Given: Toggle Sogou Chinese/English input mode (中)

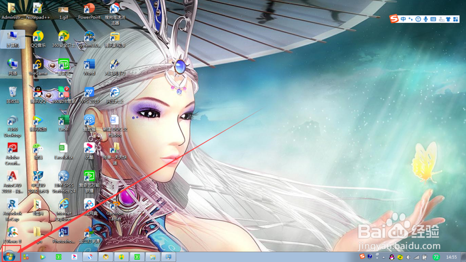Looking at the screenshot, I should point(403,19).
